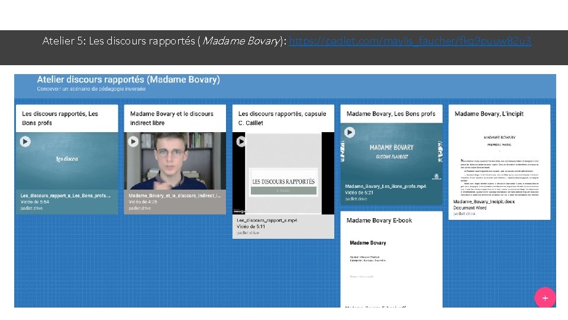Click the padlet title 'Atelier discours rapportés (Madame Bovary)'
568x320 pixels.
[128, 79]
